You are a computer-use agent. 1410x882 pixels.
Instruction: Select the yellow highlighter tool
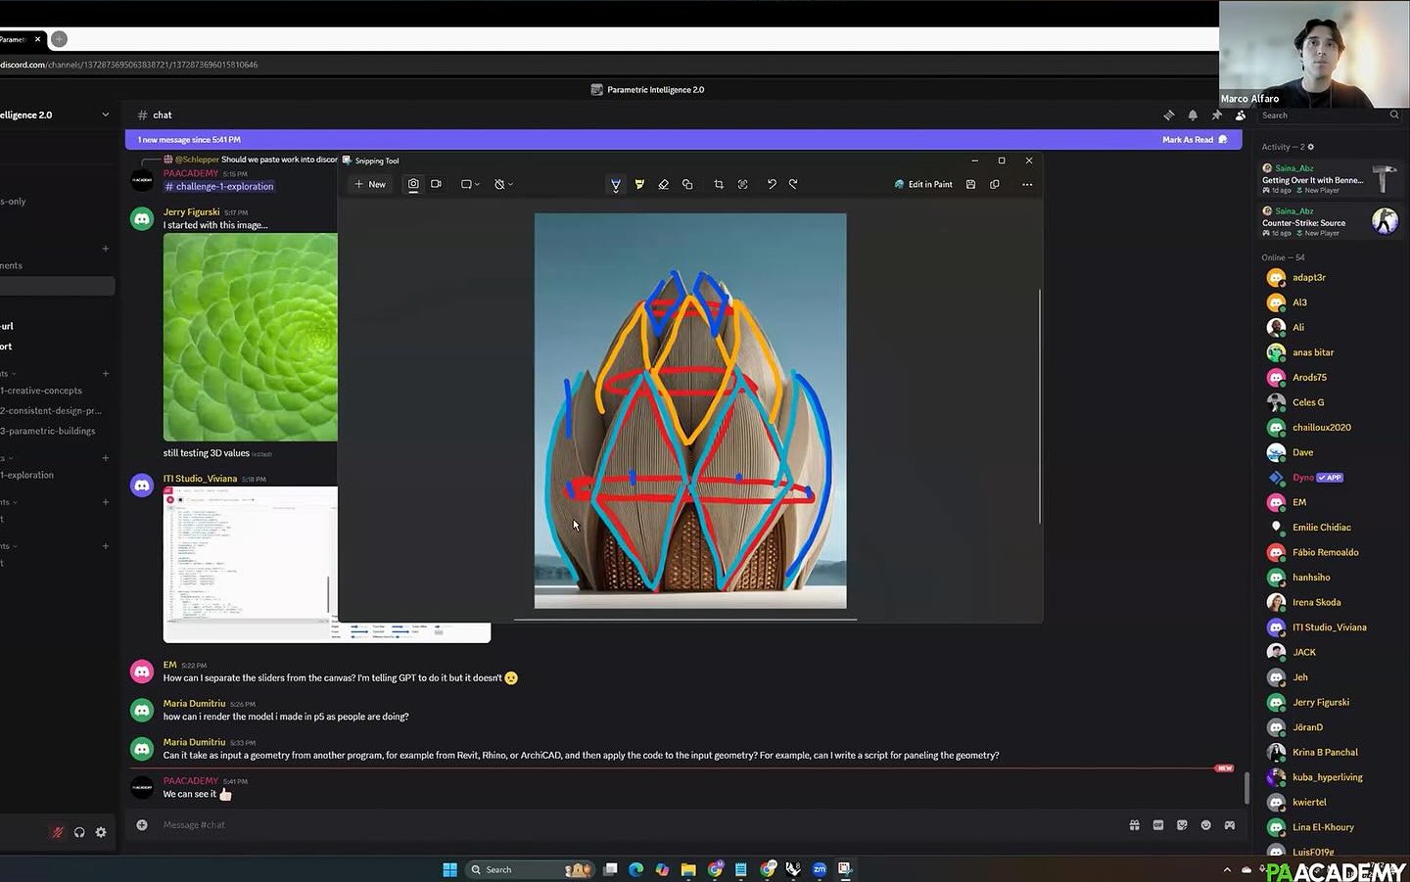(639, 184)
